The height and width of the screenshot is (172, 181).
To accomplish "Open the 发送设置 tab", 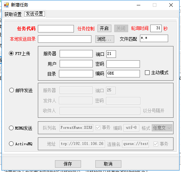I will coord(35,14).
